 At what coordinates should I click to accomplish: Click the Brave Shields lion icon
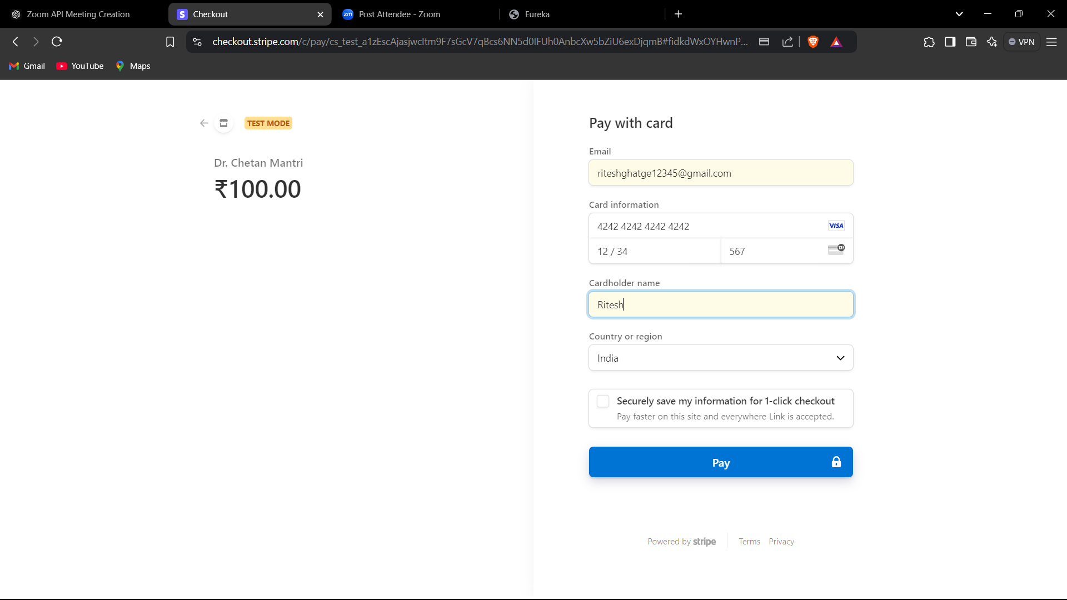(813, 42)
